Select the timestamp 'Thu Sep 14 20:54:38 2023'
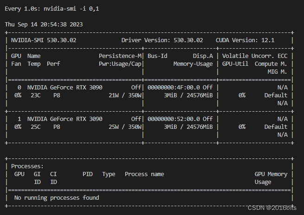 [44, 25]
